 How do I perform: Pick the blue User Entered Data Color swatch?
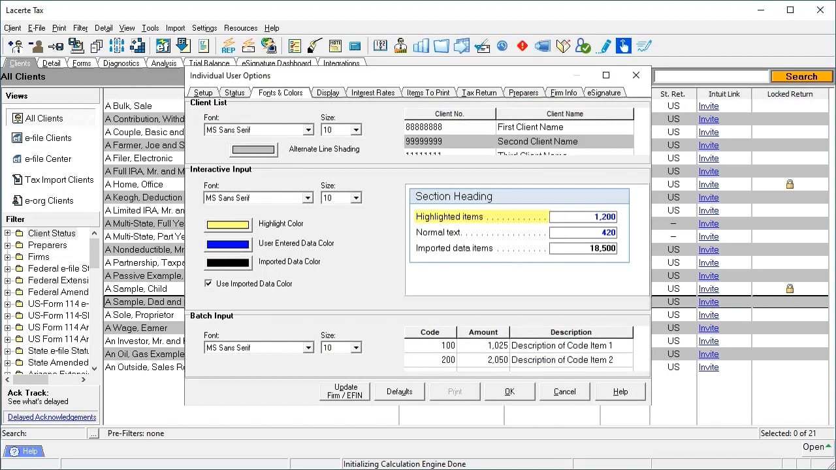point(228,244)
